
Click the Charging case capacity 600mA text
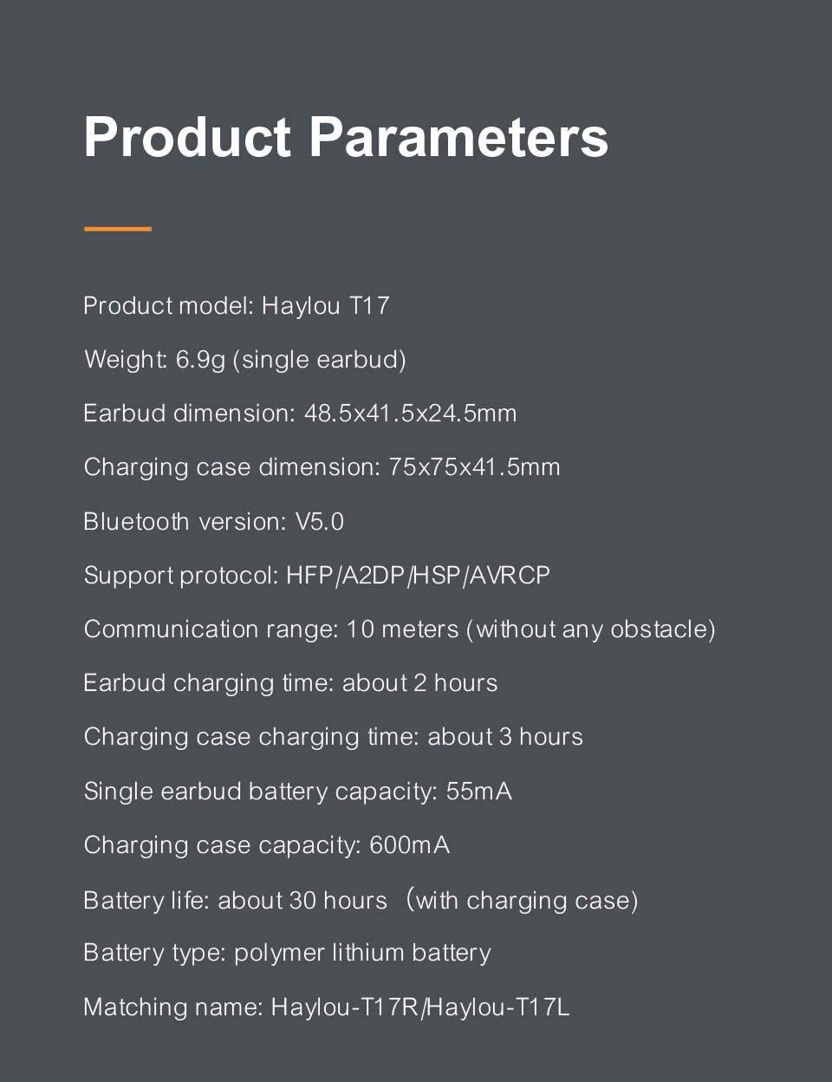(267, 845)
